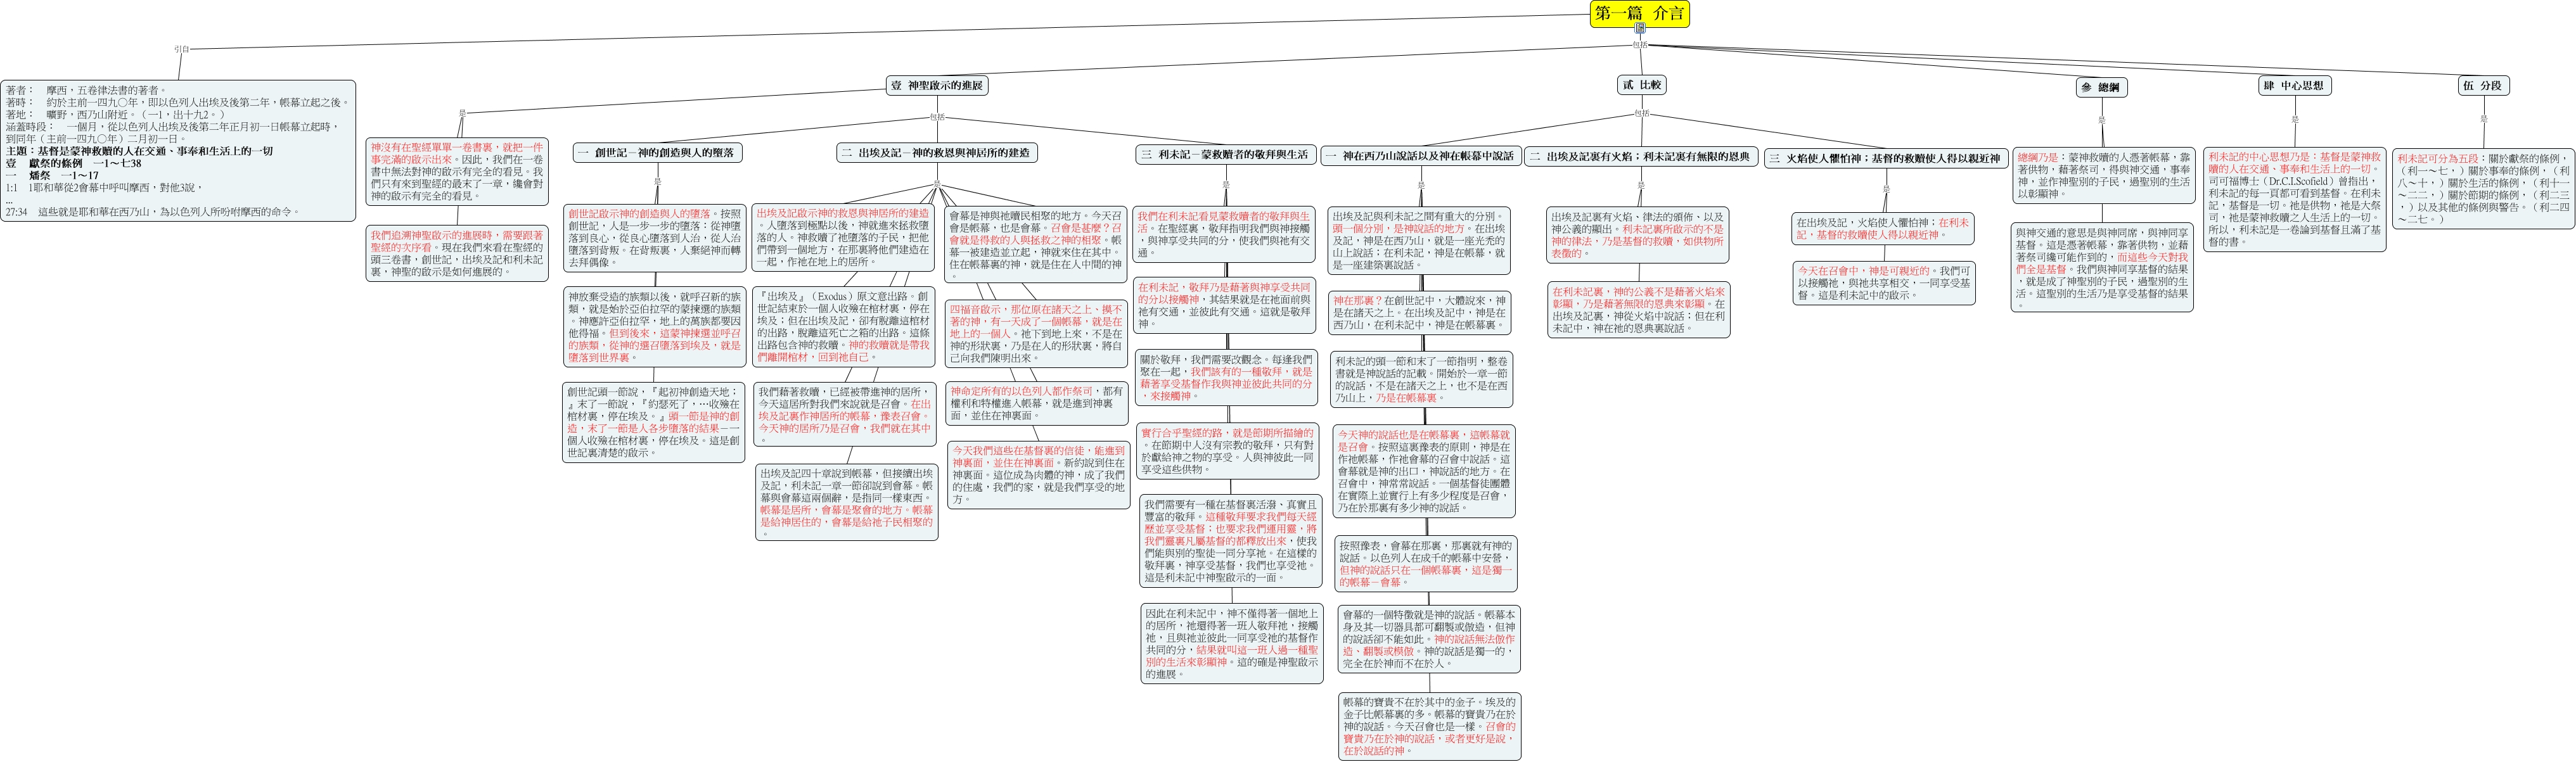Image resolution: width=2576 pixels, height=762 pixels.
Task: Select the box beginning 今天在召會中，神是可親近的
Action: (1884, 283)
